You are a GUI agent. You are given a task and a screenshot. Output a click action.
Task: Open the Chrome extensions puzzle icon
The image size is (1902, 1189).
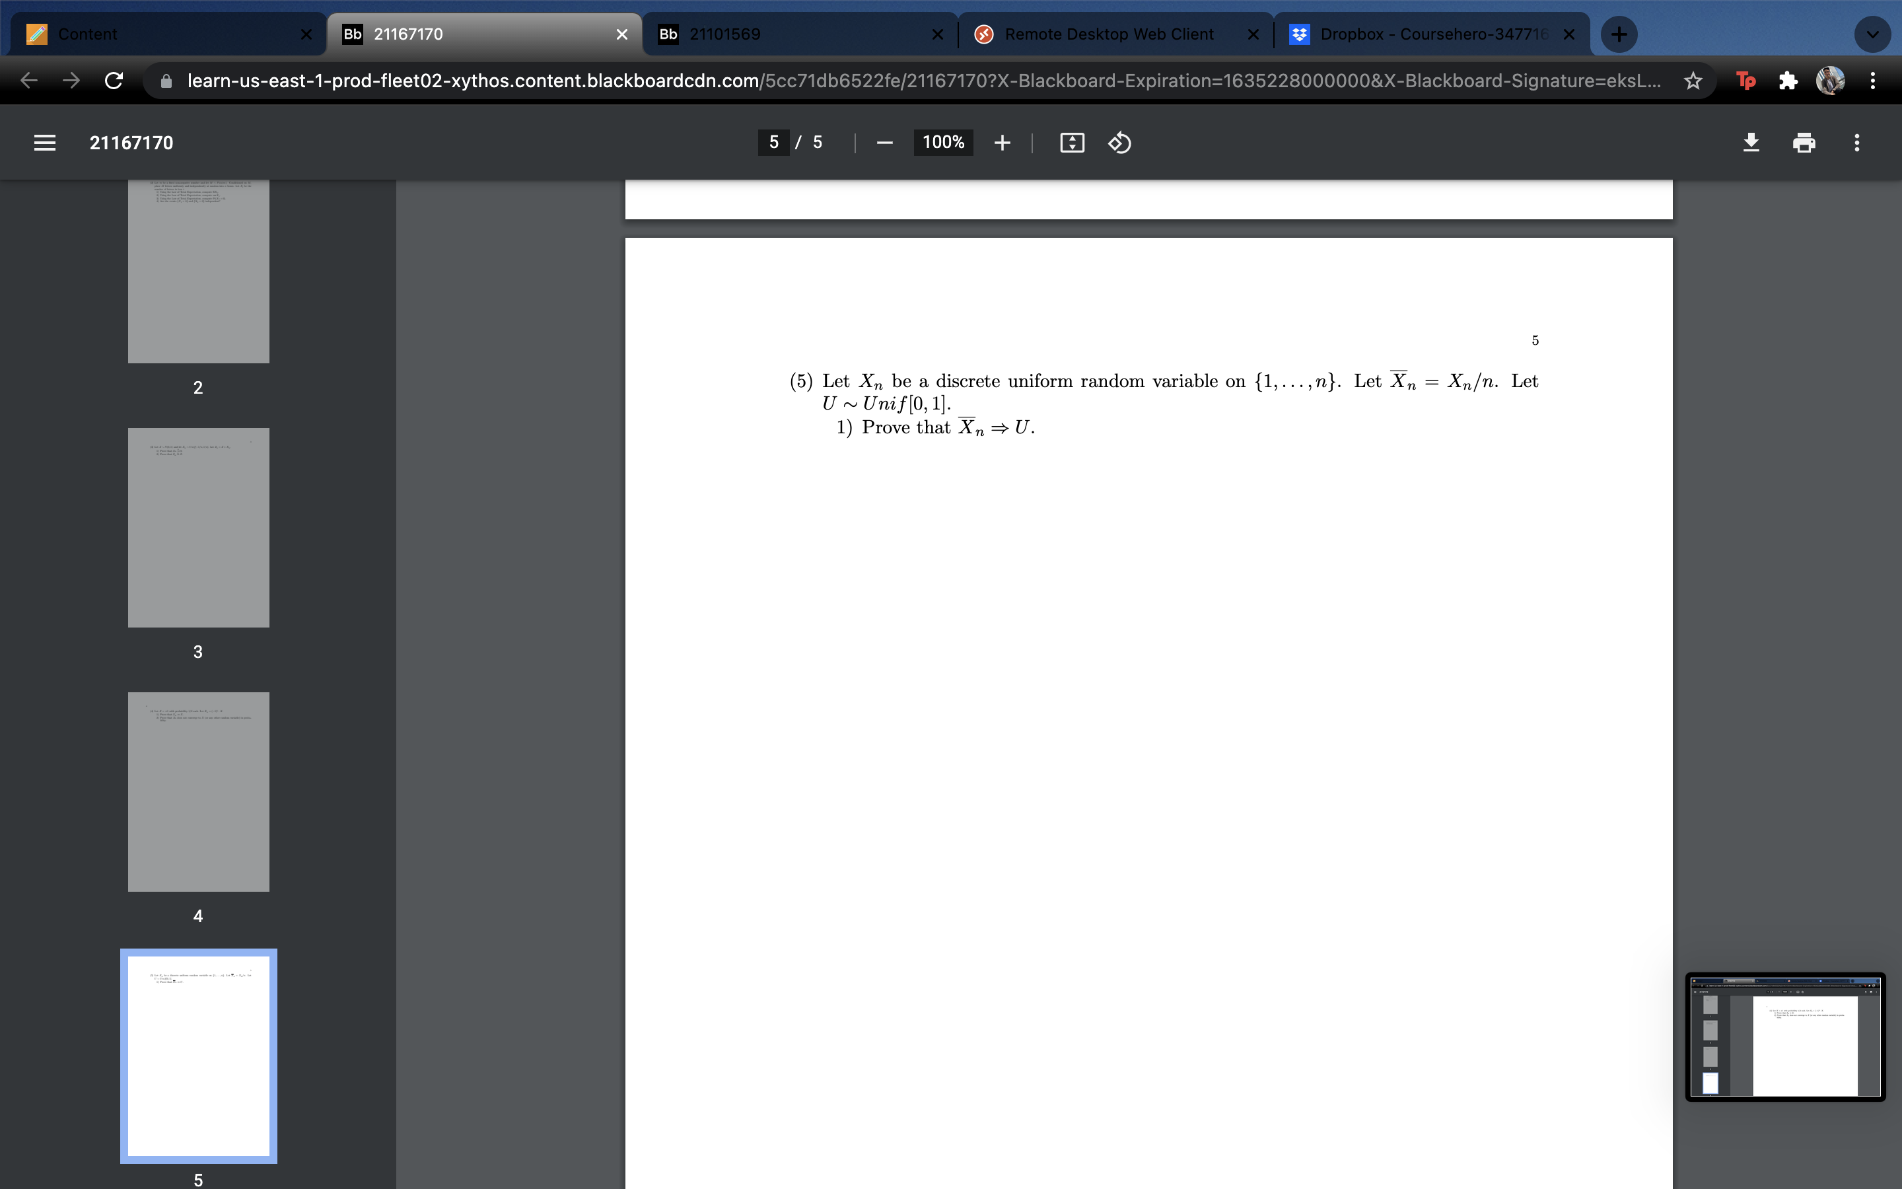tap(1789, 80)
